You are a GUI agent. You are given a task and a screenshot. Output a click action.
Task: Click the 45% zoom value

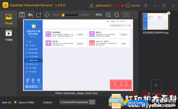pos(99,15)
